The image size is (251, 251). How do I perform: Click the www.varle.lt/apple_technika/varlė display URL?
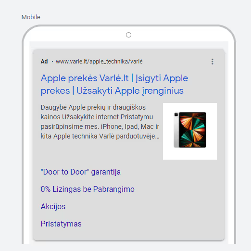[99, 62]
